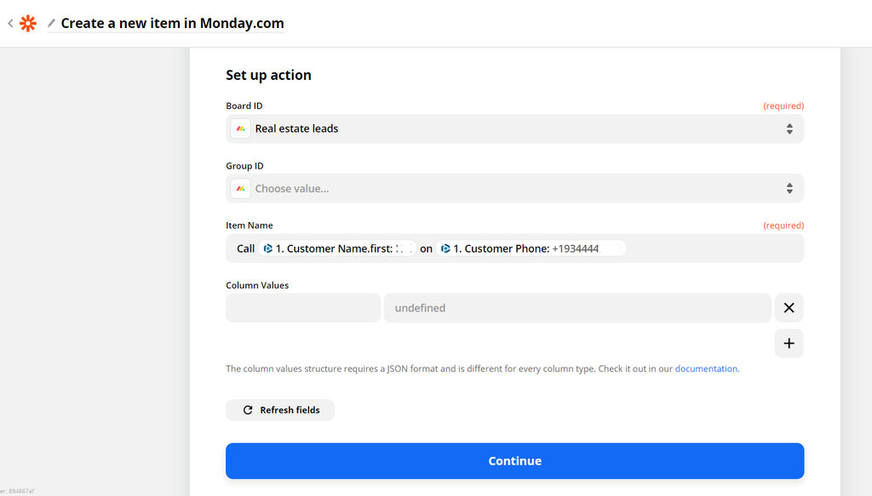This screenshot has height=496, width=872.
Task: Click the pencil rename icon
Action: click(x=51, y=24)
